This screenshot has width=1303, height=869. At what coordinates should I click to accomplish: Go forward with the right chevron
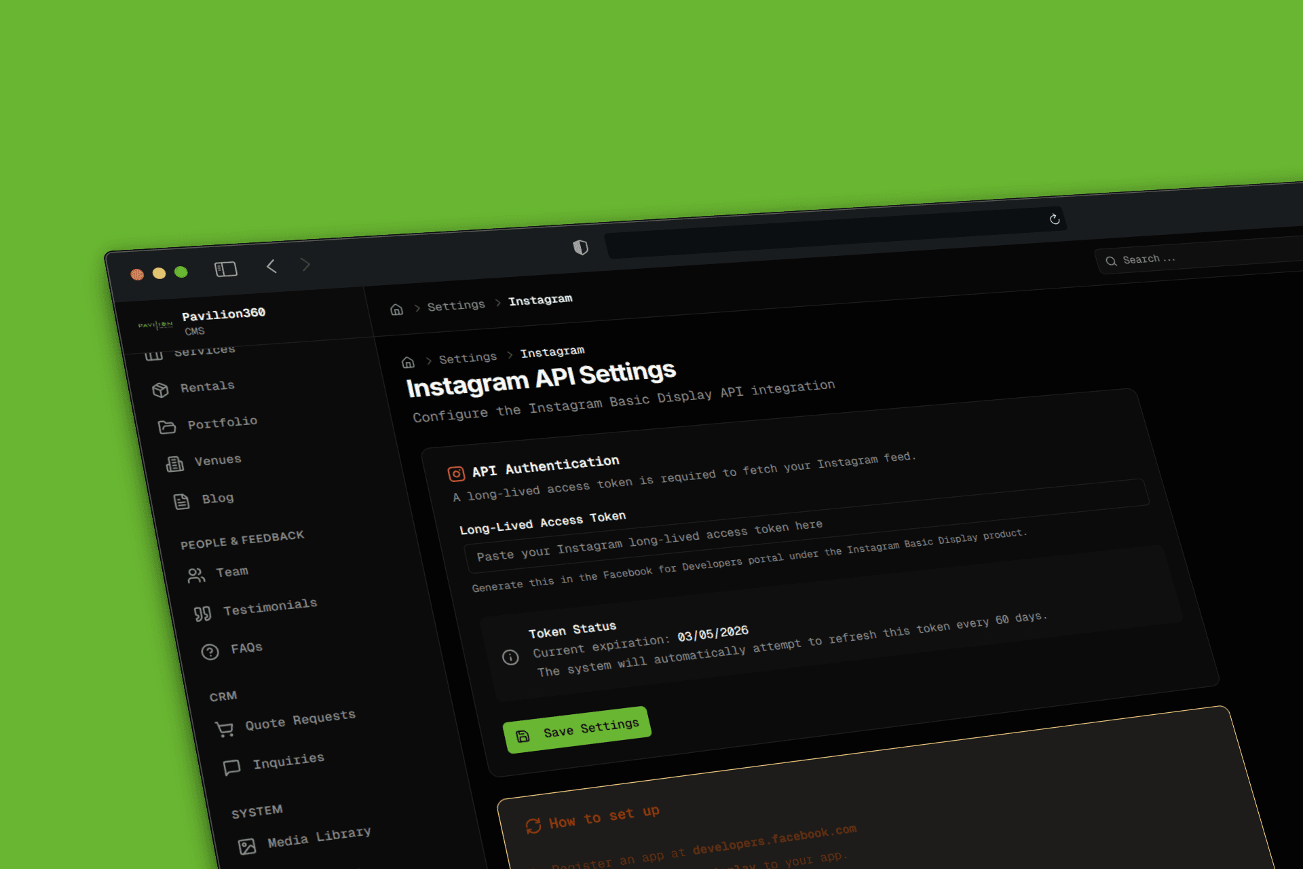305,264
